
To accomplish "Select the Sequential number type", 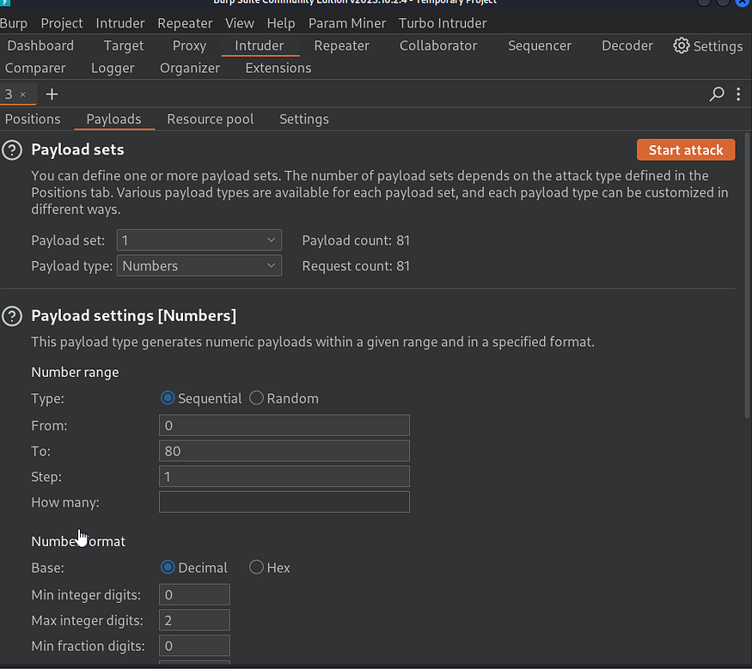I will (x=168, y=398).
